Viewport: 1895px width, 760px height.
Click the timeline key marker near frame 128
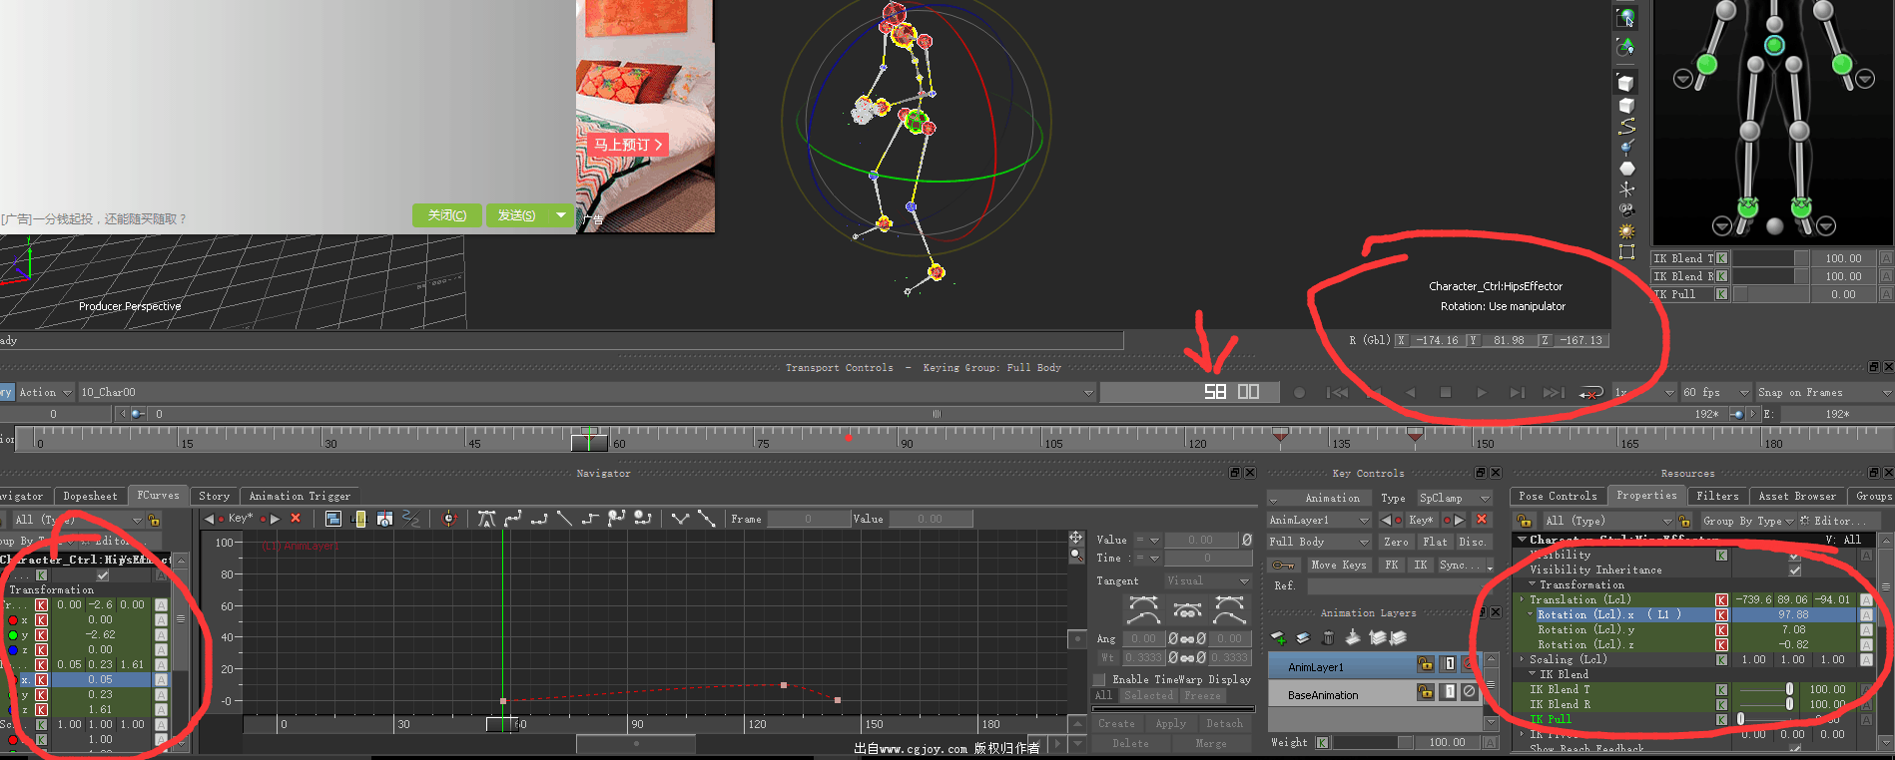point(1280,434)
